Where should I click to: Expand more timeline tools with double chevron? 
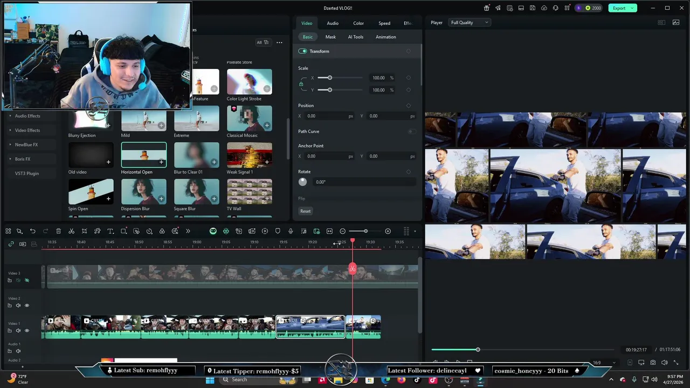188,231
